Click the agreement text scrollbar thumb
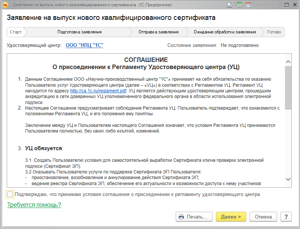Image resolution: width=300 pixels, height=229 pixels. (288, 88)
